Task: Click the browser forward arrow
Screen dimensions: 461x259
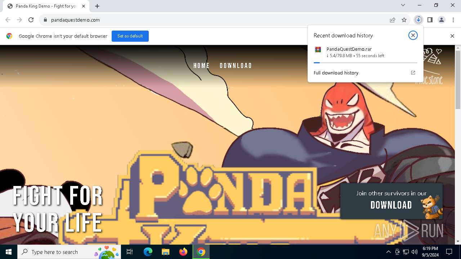Action: [19, 20]
